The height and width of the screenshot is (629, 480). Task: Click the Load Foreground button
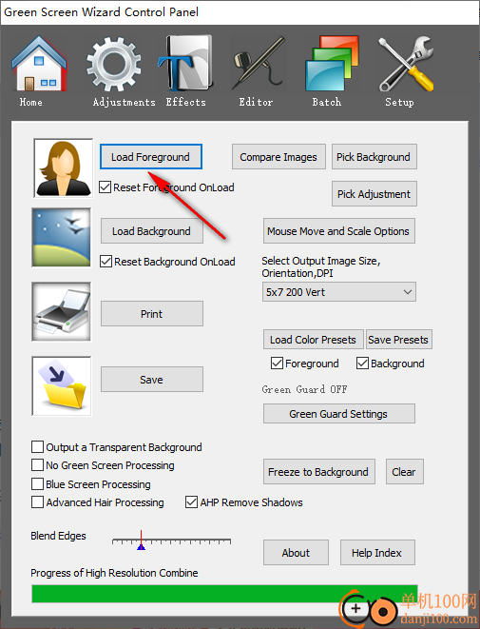[150, 157]
